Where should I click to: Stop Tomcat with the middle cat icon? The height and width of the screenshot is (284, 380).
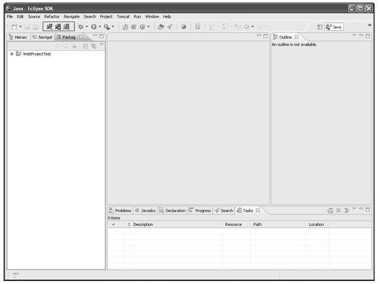click(x=58, y=27)
